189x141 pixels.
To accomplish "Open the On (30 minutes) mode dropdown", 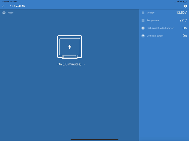I will [x=71, y=64].
